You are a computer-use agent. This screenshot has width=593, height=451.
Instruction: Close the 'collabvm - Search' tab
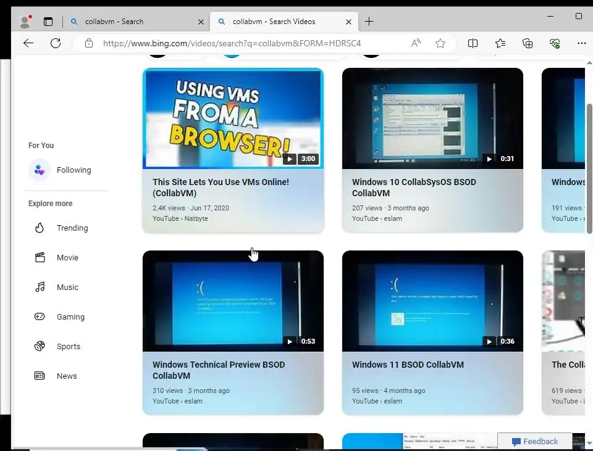(201, 22)
